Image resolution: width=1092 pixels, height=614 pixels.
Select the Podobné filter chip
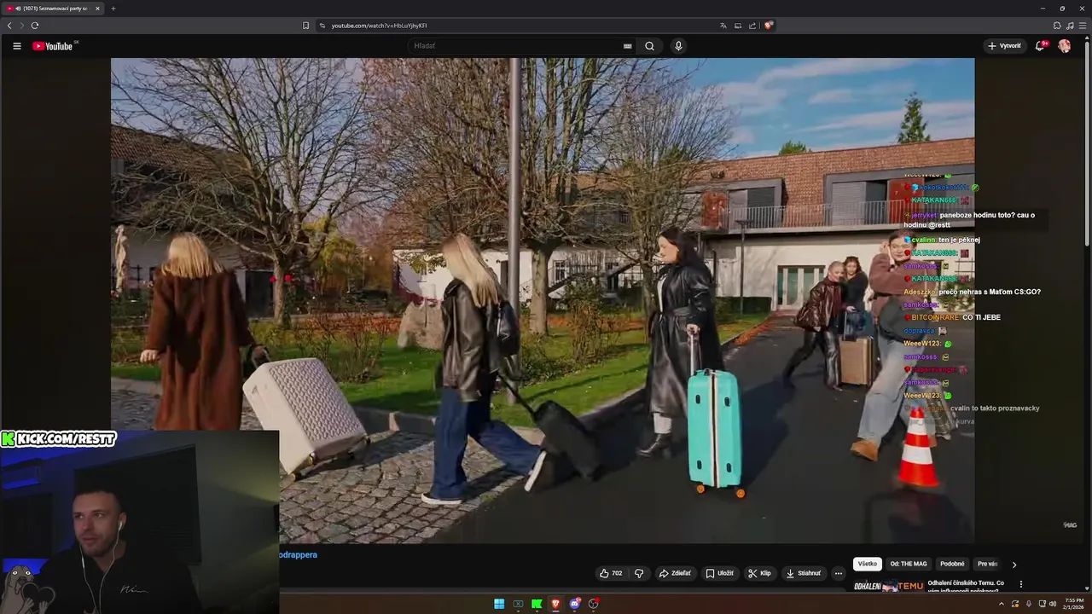(952, 564)
